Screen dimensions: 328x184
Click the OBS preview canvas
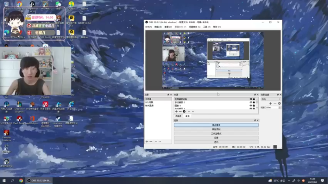tap(213, 60)
